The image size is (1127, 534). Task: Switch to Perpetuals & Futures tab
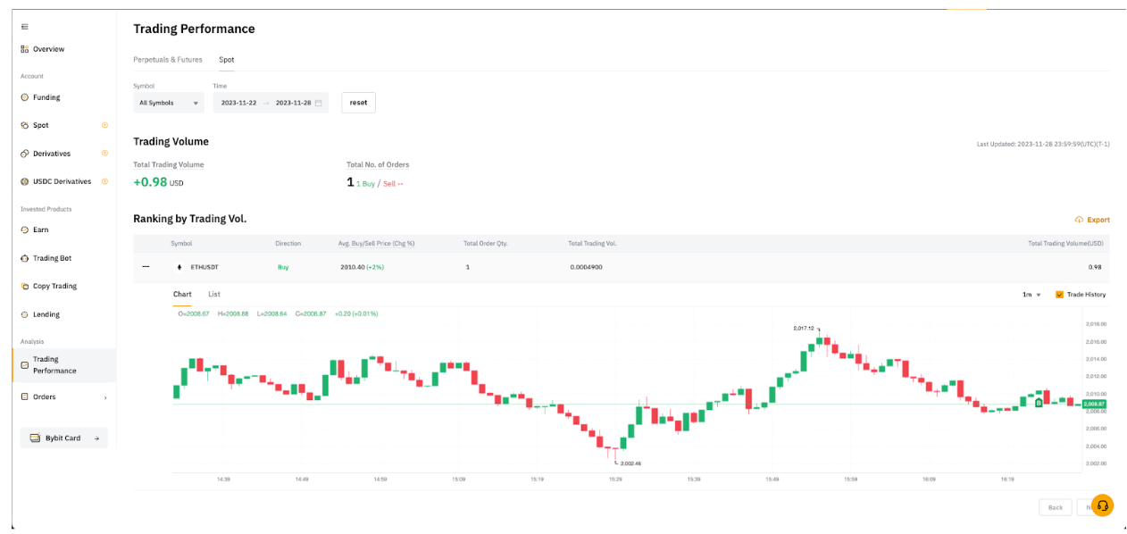click(x=168, y=60)
